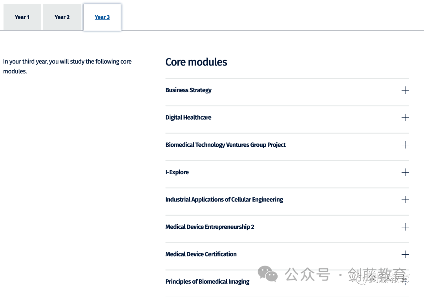Open the Digital Healthcare module title
The image size is (424, 297).
[188, 117]
